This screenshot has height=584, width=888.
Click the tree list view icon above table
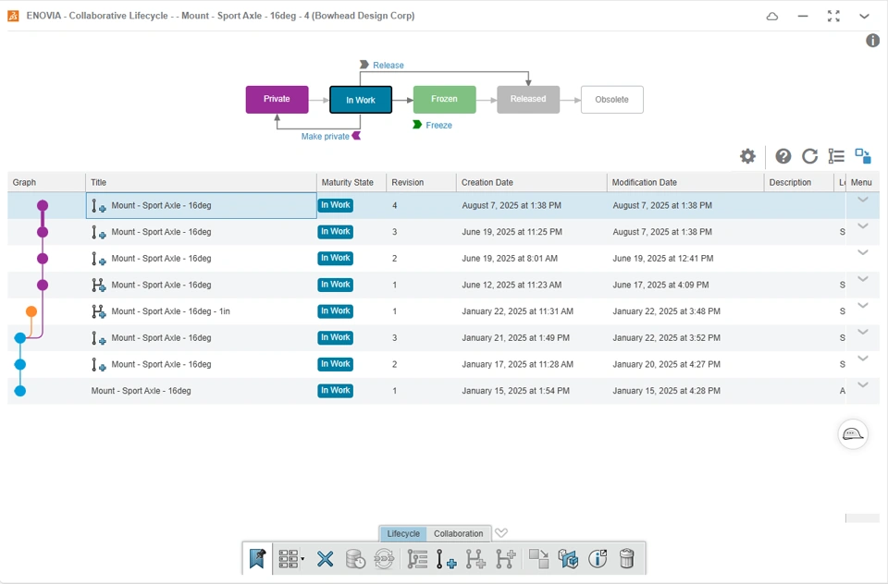(x=836, y=156)
